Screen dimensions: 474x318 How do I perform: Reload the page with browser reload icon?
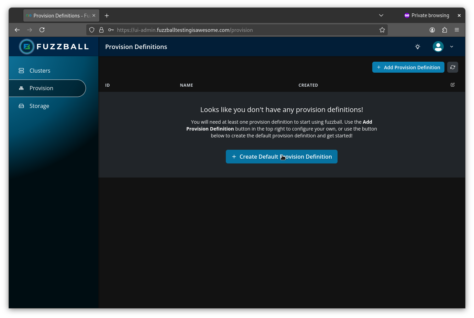(42, 30)
